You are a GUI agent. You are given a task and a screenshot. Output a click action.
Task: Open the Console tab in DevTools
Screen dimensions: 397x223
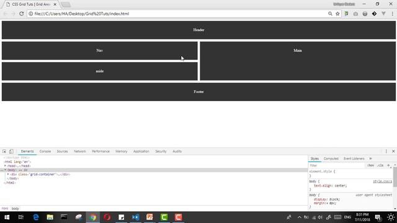pyautogui.click(x=45, y=151)
